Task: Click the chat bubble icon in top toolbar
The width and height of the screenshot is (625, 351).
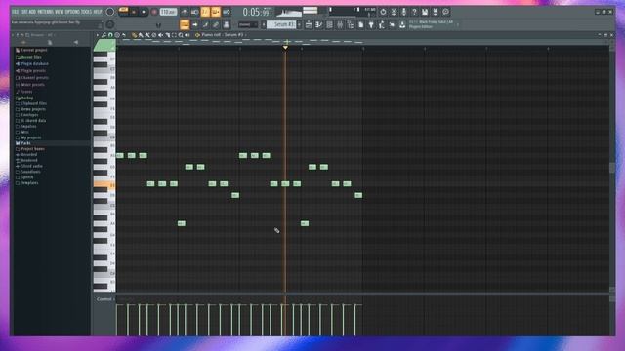Action: [x=445, y=12]
